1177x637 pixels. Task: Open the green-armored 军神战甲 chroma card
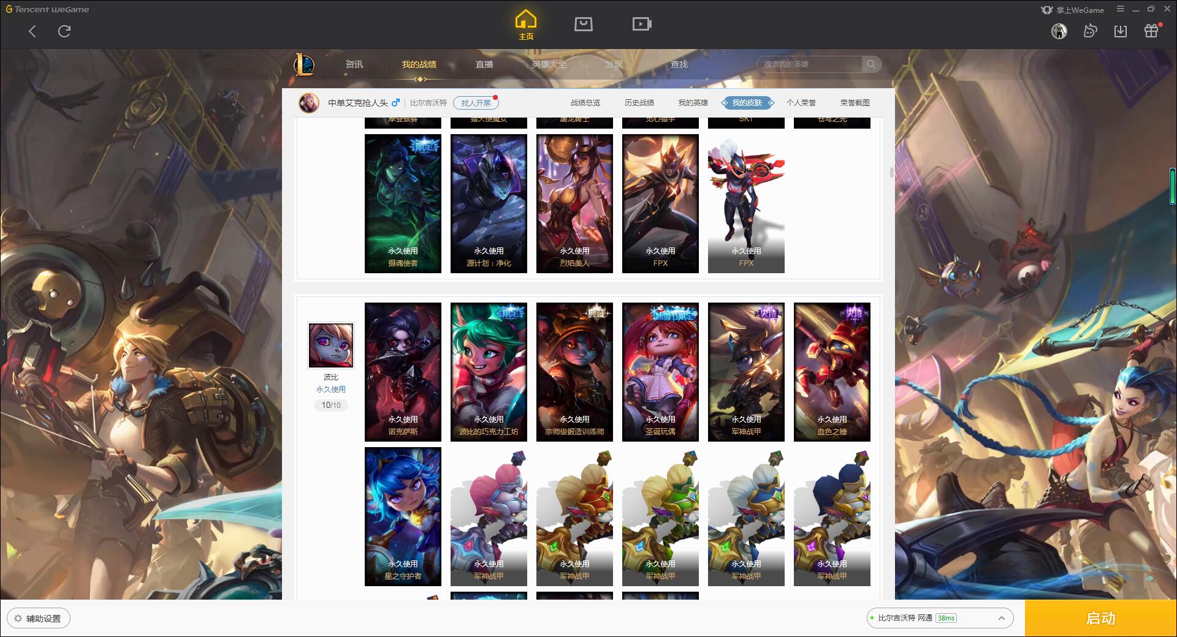pyautogui.click(x=660, y=517)
